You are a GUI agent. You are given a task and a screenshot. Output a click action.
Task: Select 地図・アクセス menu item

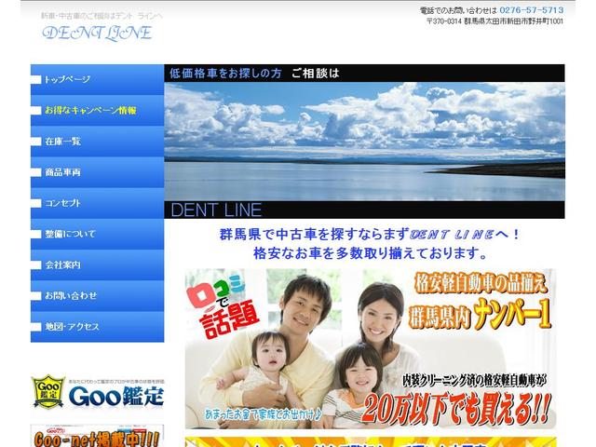coord(97,326)
